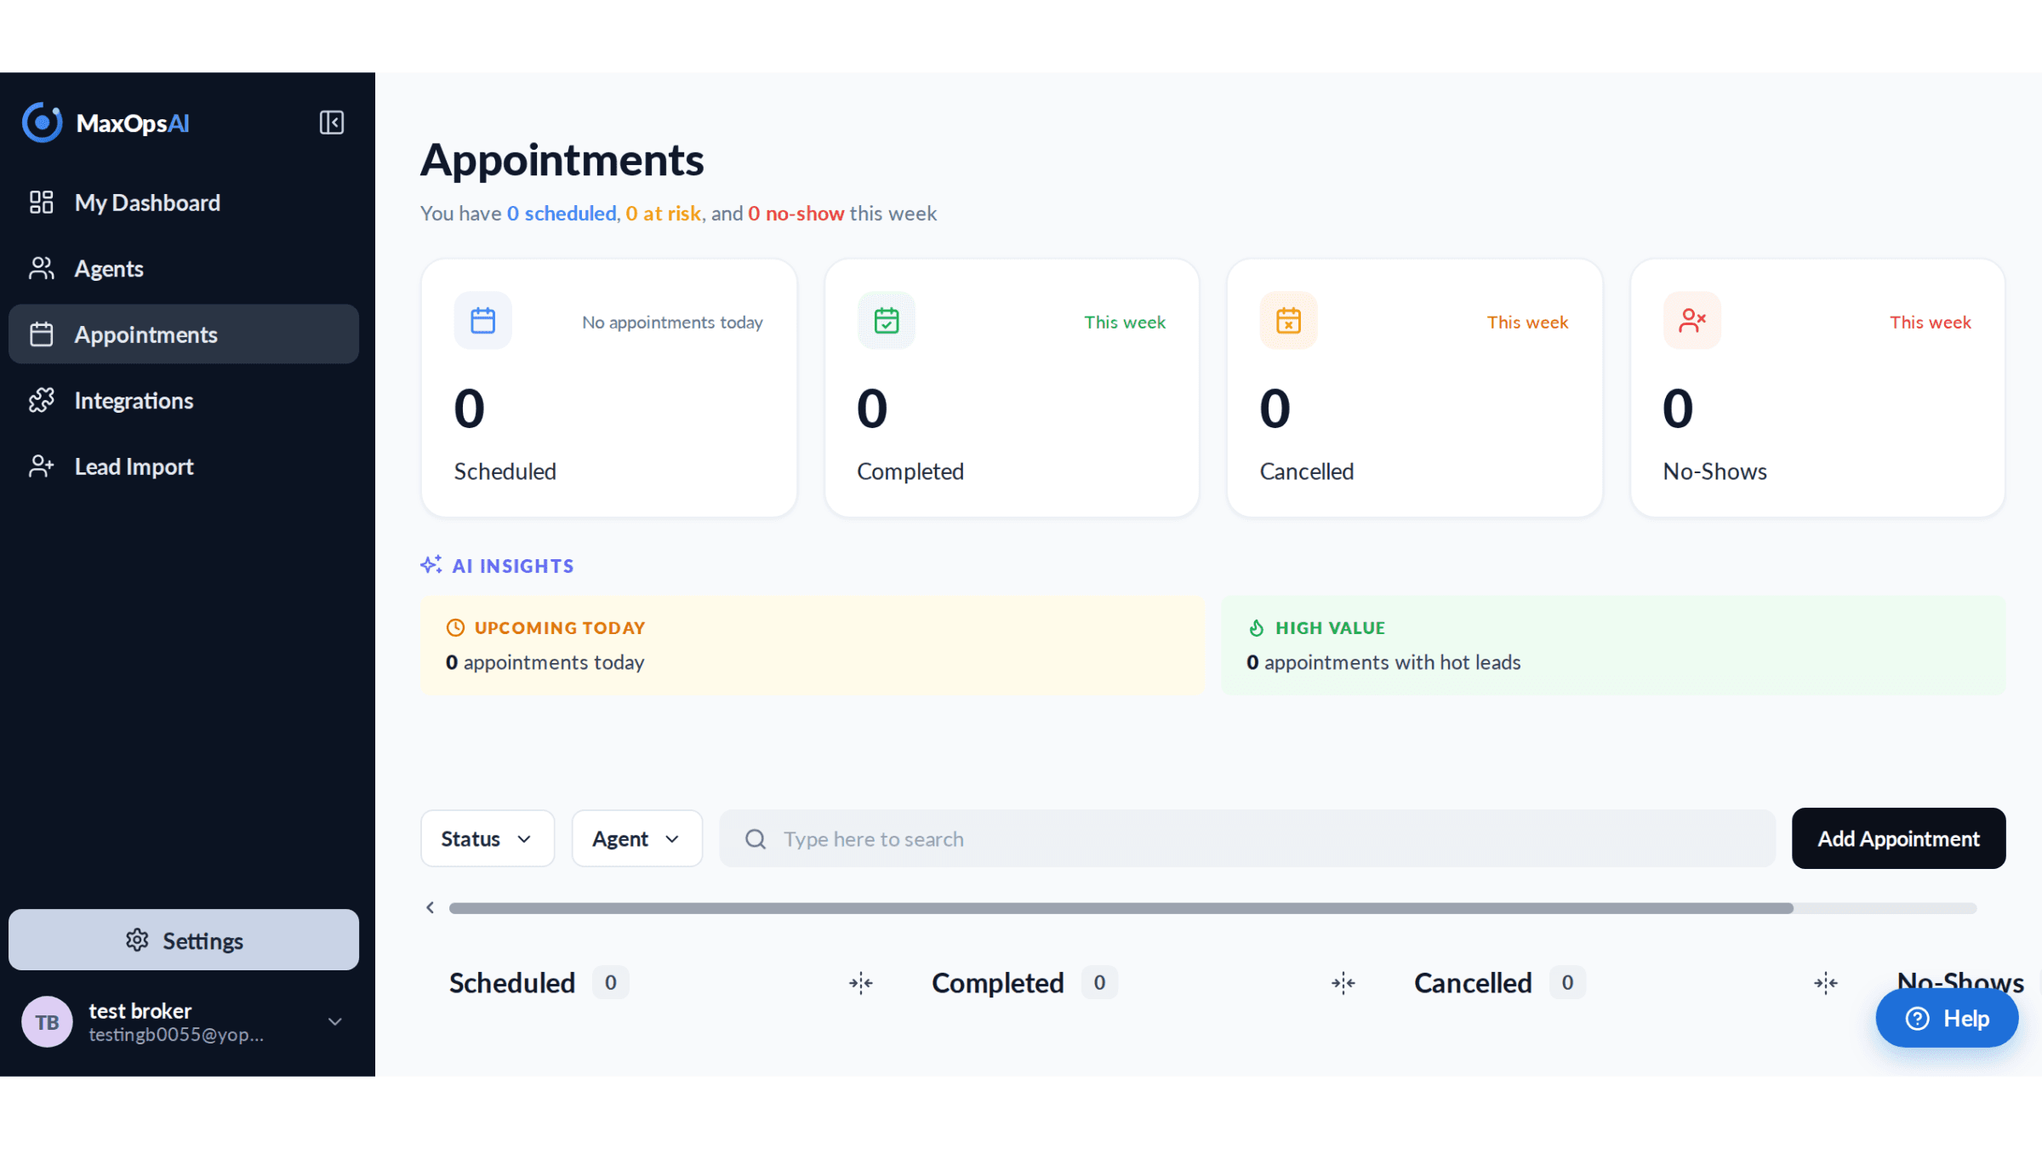Open My Dashboard from the sidebar

[x=184, y=203]
